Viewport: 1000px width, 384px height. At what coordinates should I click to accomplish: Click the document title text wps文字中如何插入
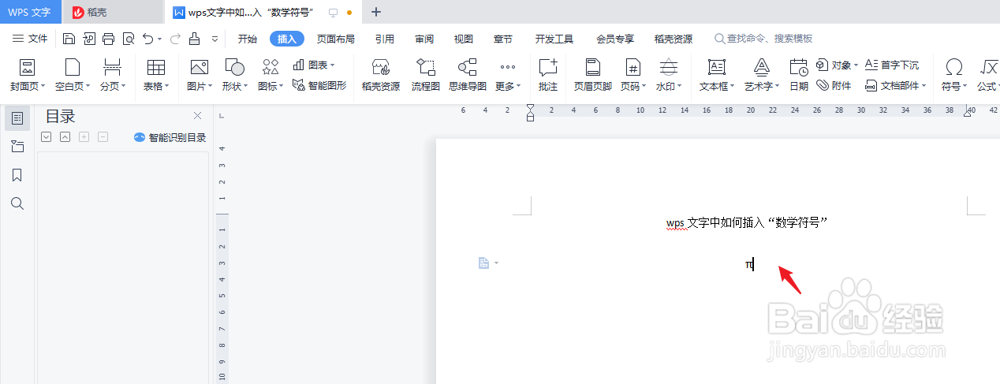point(746,223)
